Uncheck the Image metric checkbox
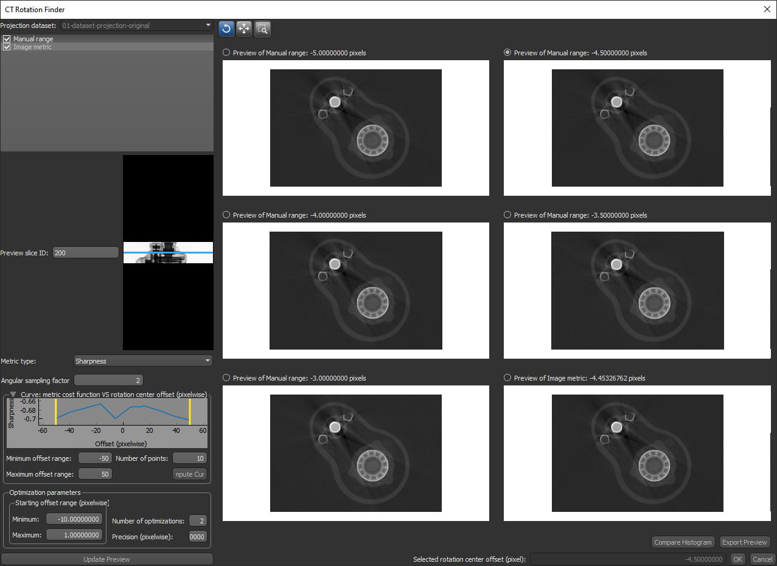 [x=7, y=47]
